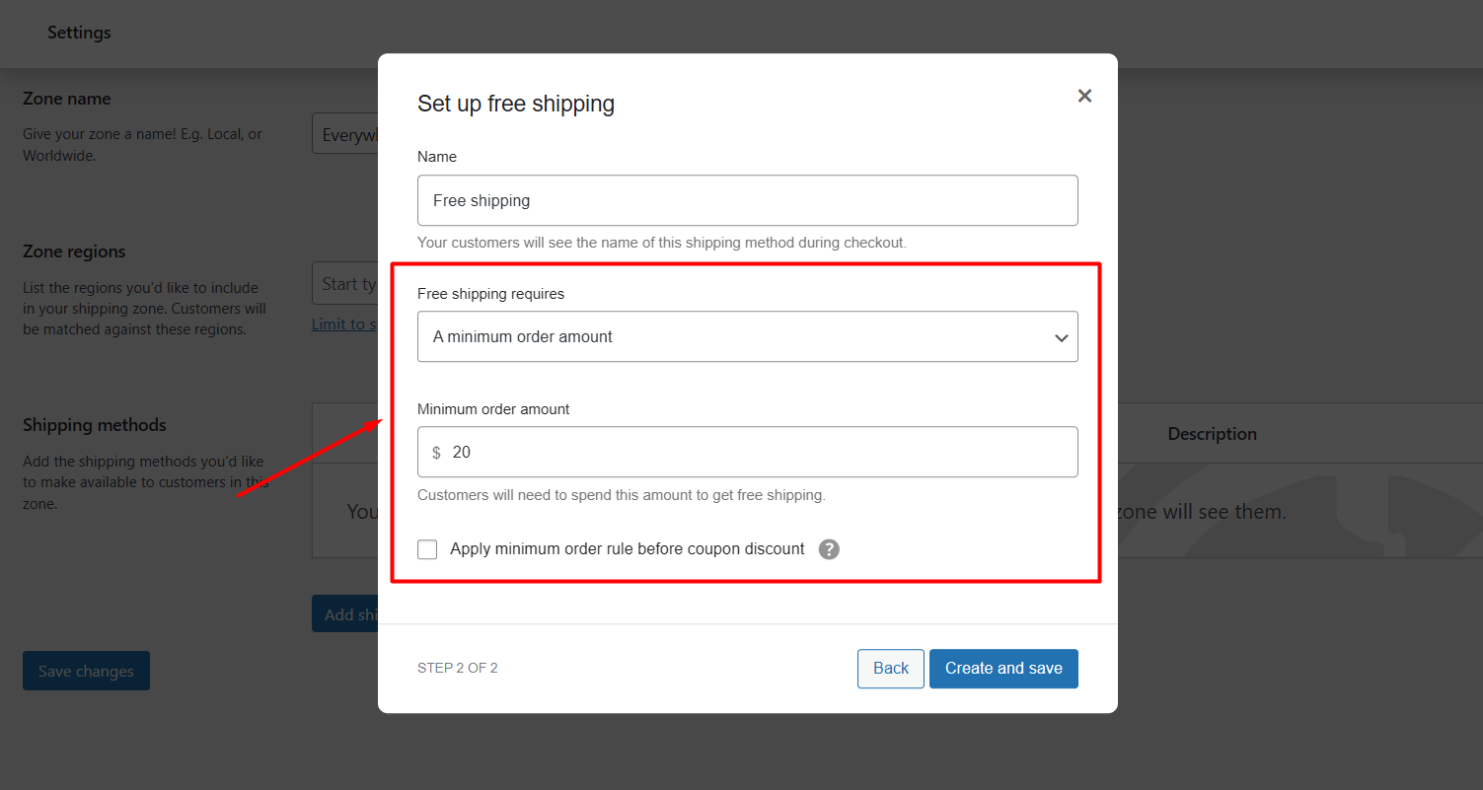Click 'Customers will need to spend' hint text
This screenshot has width=1483, height=790.
622,495
